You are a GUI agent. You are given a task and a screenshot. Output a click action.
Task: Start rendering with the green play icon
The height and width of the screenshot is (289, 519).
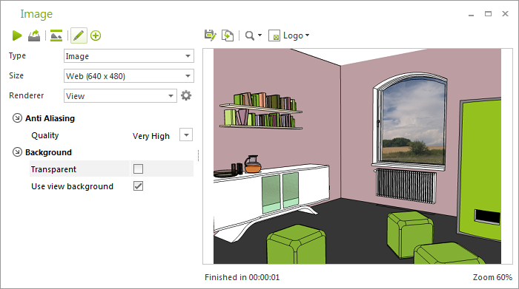(17, 35)
